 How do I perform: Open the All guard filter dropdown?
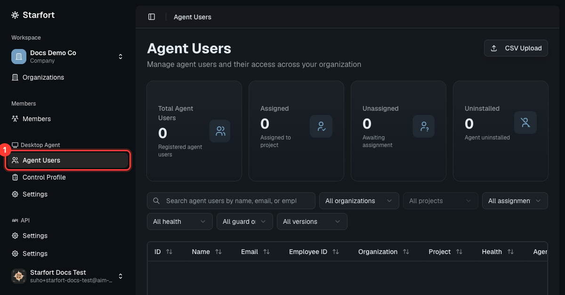[x=245, y=221]
